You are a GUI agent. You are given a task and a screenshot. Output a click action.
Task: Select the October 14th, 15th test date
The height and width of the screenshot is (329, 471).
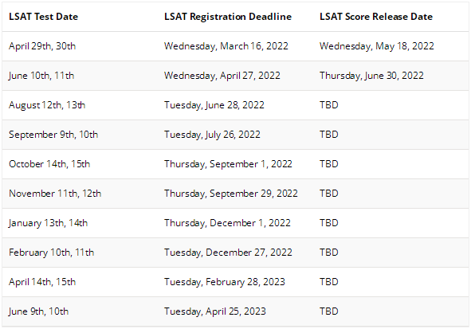pos(49,164)
